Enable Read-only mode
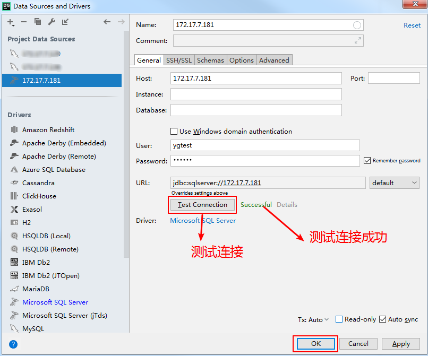 tap(338, 319)
